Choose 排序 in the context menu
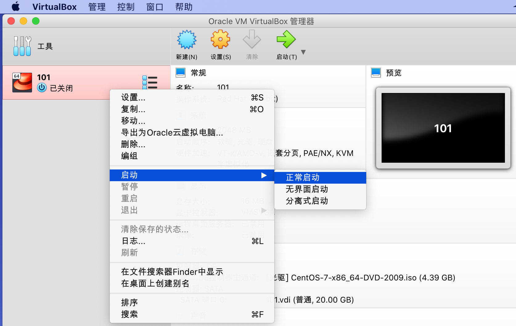 (192, 303)
